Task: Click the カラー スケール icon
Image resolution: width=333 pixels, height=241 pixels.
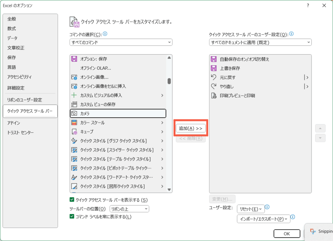Action: pos(74,123)
